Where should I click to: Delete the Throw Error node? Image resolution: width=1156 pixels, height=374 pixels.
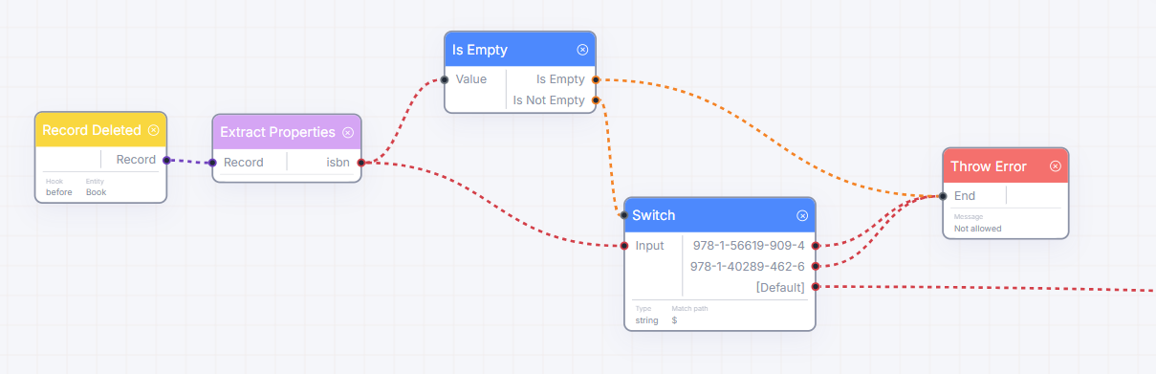(x=1056, y=166)
